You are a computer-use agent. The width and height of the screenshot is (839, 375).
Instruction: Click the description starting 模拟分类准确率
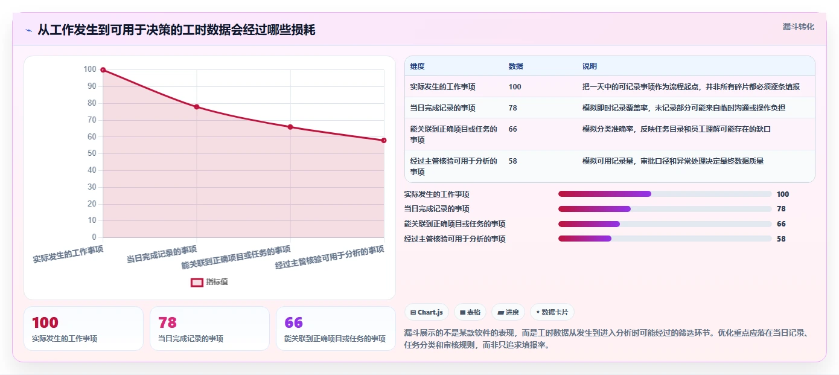(677, 129)
